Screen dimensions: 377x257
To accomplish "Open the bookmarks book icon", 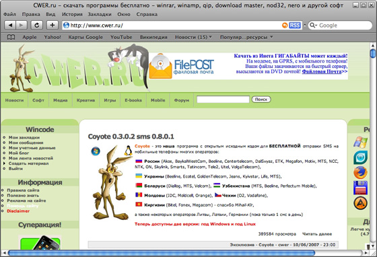I will point(11,37).
